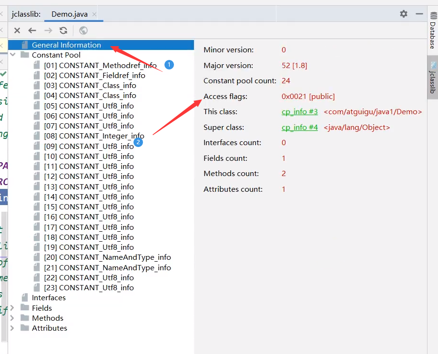The image size is (438, 354).
Task: Select [08] CONSTANT_Integer_info entry
Action: [94, 136]
